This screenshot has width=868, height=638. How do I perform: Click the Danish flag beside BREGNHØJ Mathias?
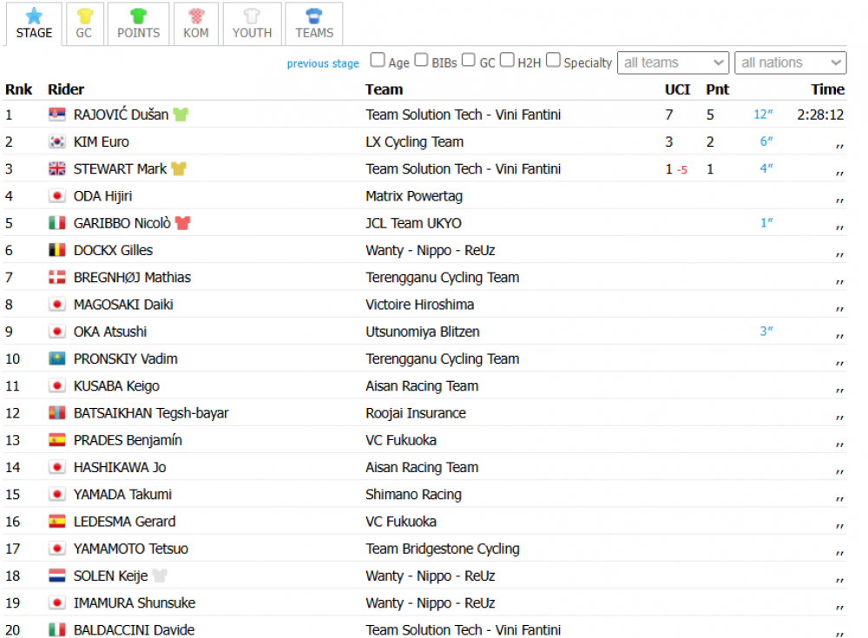click(x=57, y=278)
